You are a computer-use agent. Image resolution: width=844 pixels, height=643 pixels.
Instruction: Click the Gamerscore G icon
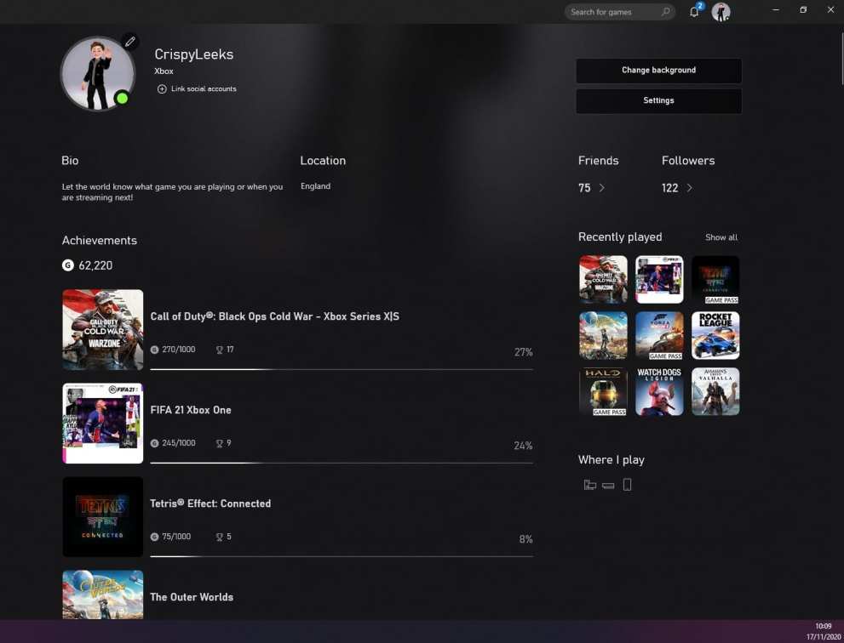tap(68, 265)
